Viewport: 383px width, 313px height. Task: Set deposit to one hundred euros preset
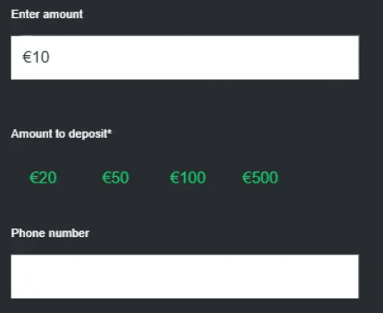point(188,178)
